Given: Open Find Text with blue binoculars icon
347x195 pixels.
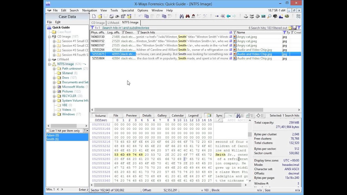Looking at the screenshot, I should (181, 16).
